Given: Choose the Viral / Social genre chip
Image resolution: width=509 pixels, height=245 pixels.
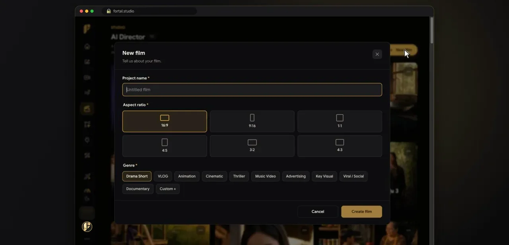Looking at the screenshot, I should 354,176.
